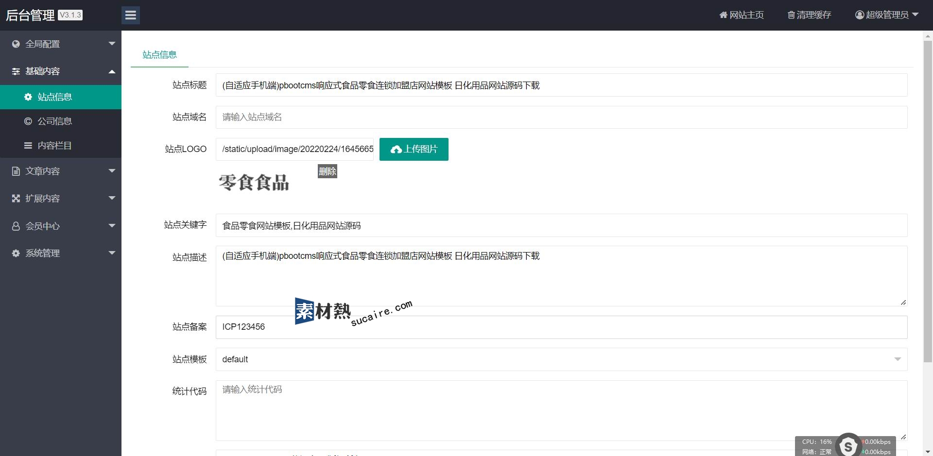
Task: Click the 站点关键字 input field
Action: pyautogui.click(x=561, y=225)
